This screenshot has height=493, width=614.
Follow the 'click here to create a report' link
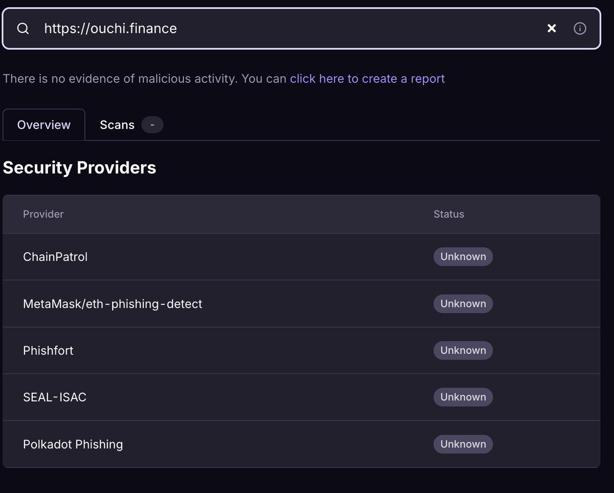coord(367,79)
